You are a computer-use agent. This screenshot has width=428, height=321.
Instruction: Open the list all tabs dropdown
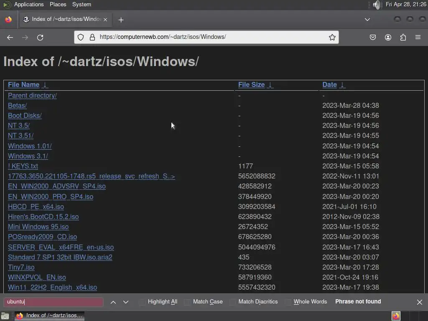(367, 19)
